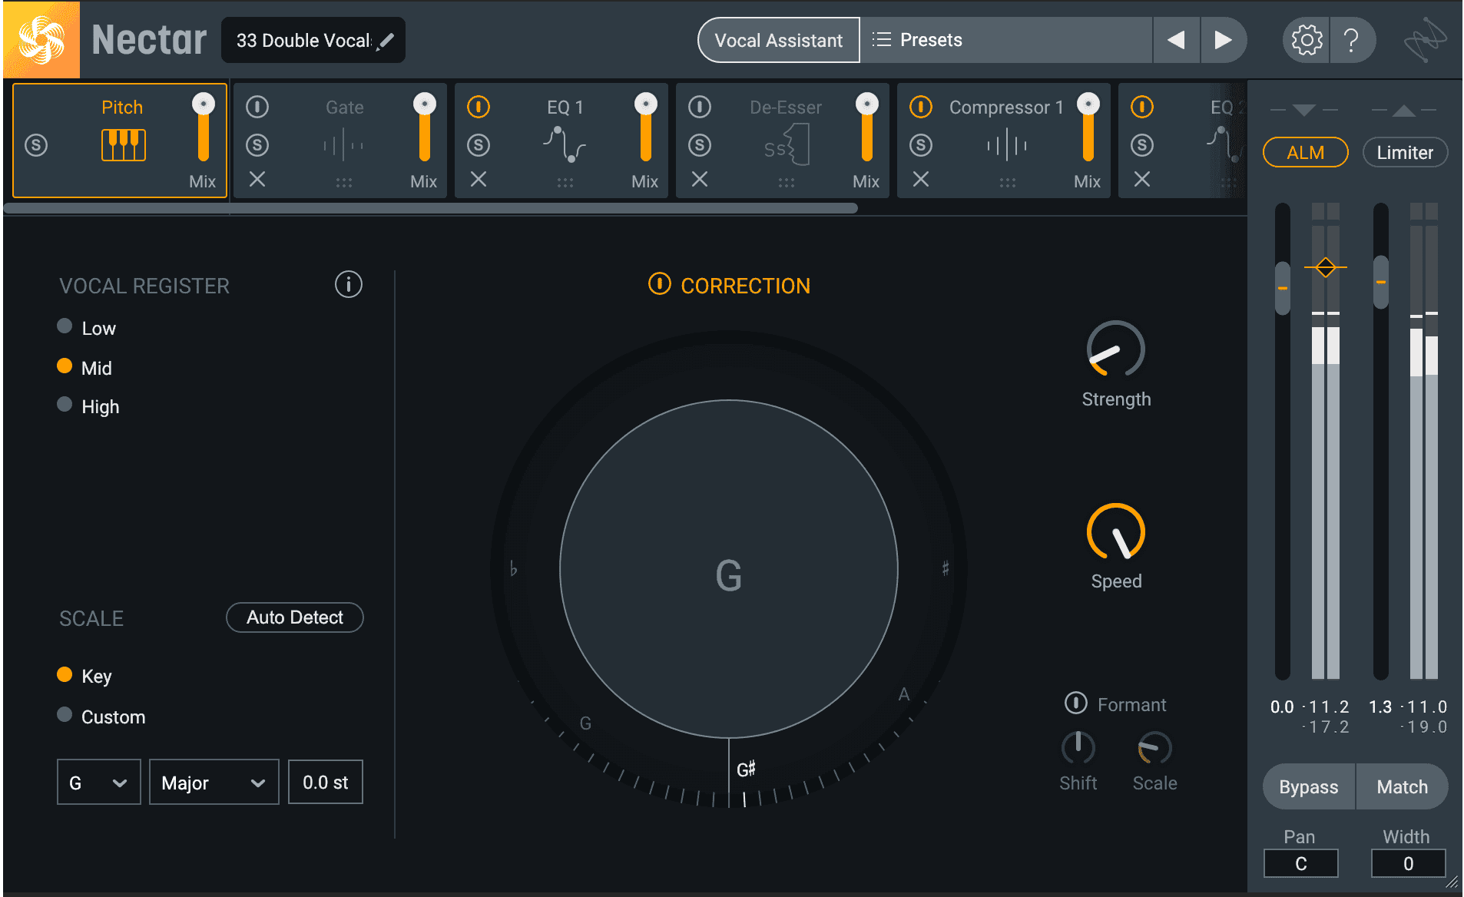
Task: Show Vocal Register info icon
Action: tap(348, 285)
